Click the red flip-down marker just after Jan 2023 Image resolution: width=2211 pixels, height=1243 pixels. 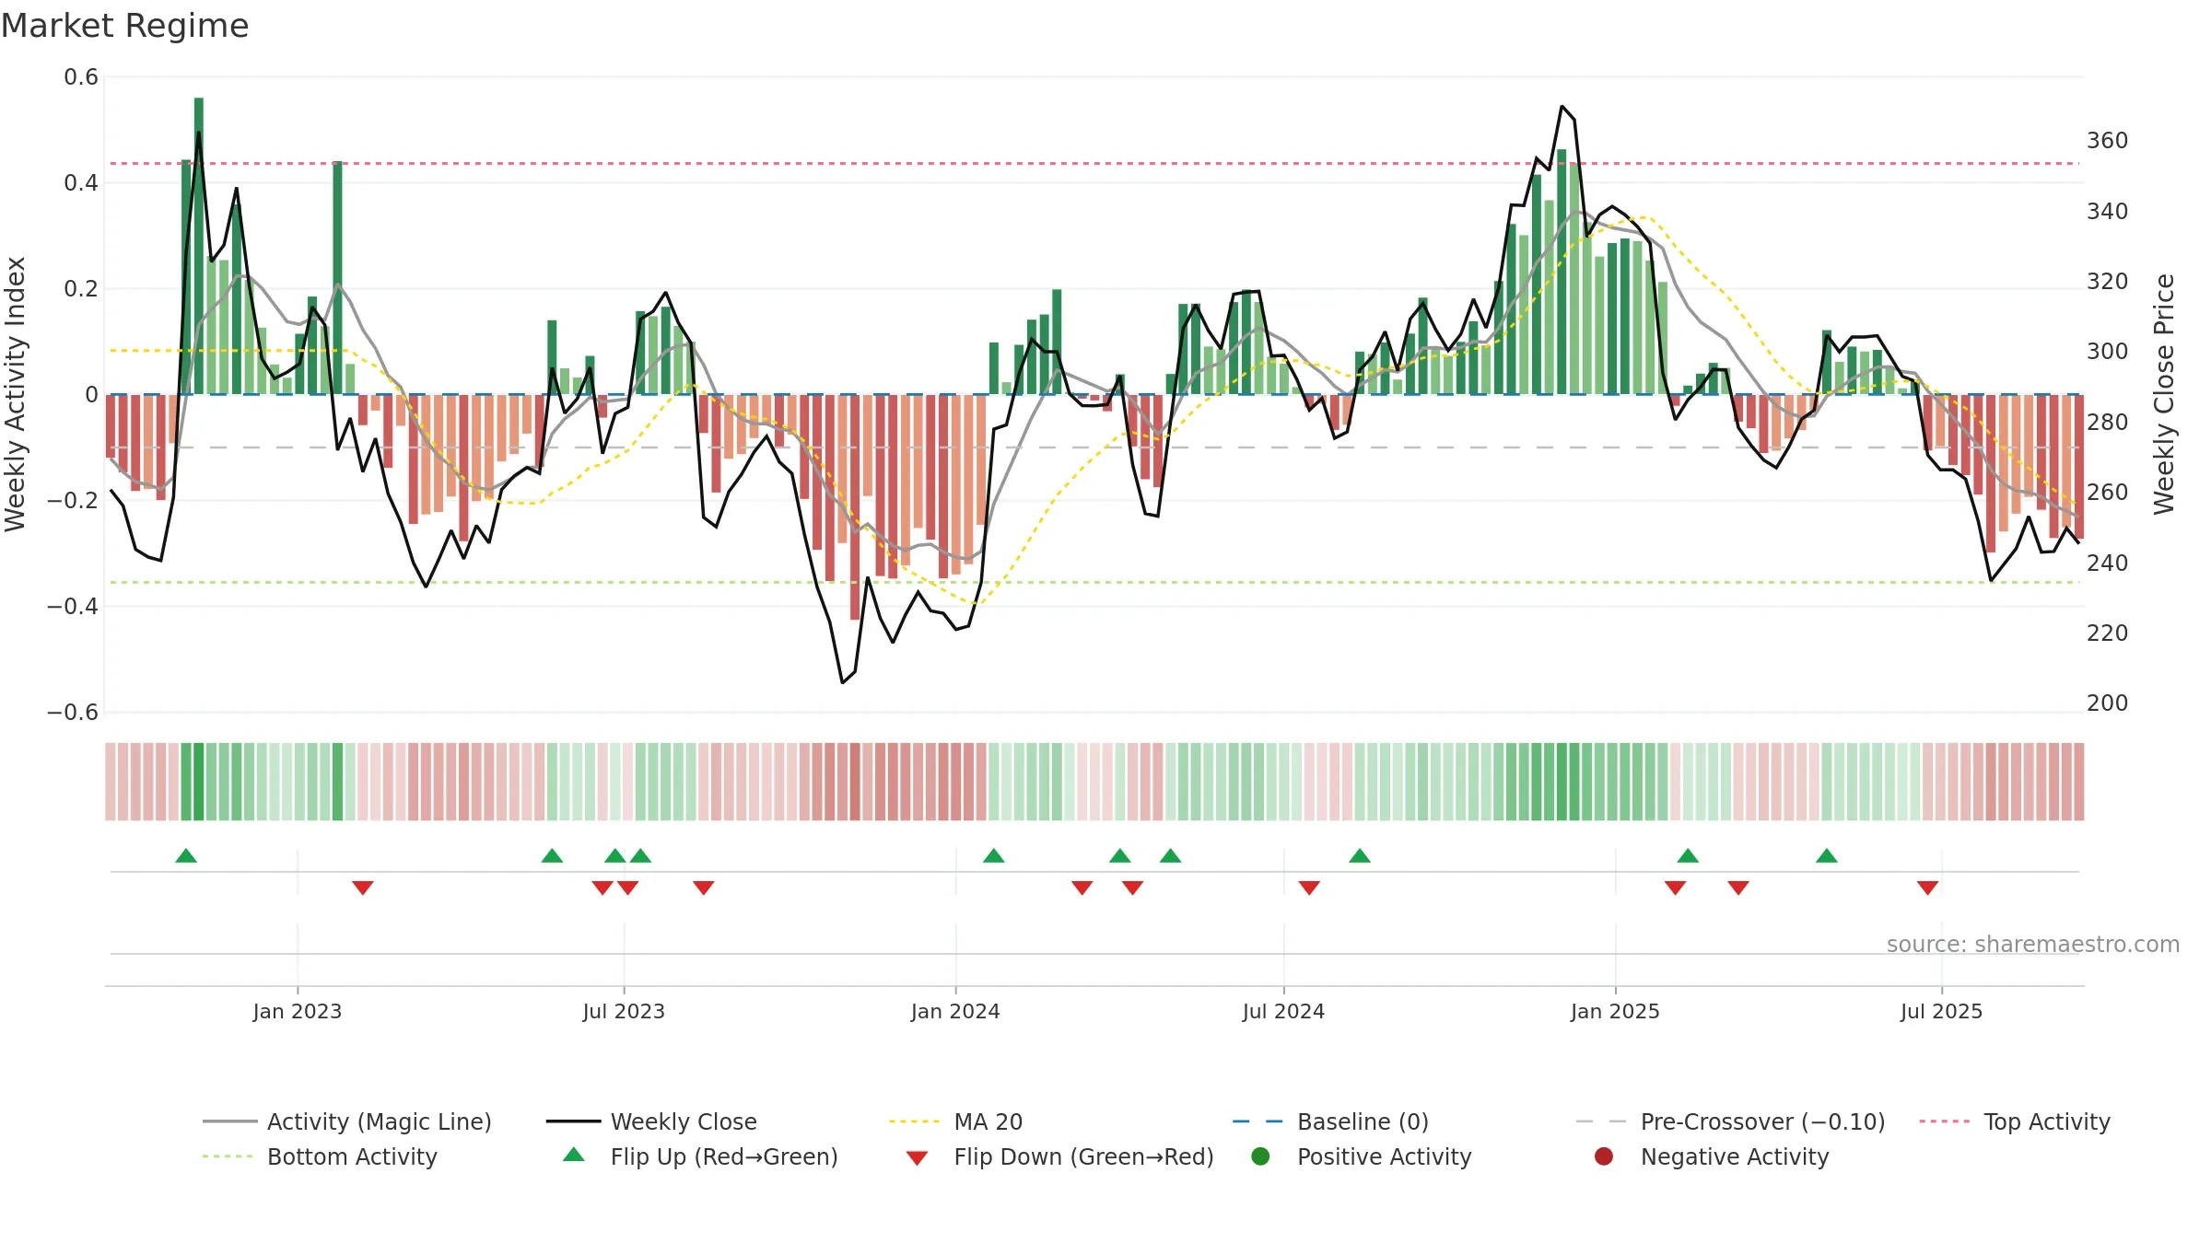tap(363, 888)
